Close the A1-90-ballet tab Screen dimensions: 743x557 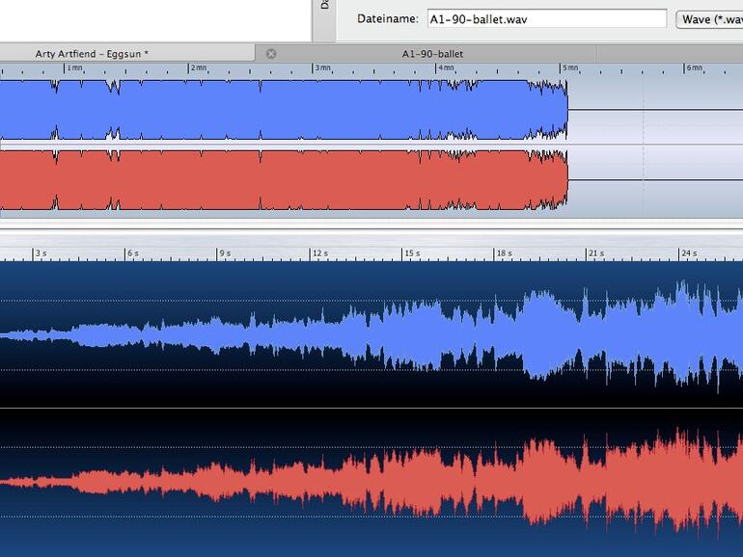[271, 54]
